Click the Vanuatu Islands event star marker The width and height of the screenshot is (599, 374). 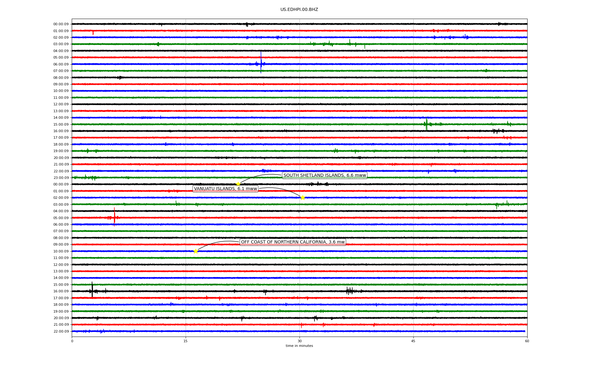click(302, 198)
